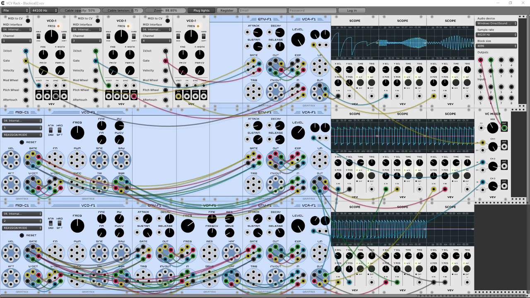
Task: Focus the Password input field
Action: click(312, 10)
